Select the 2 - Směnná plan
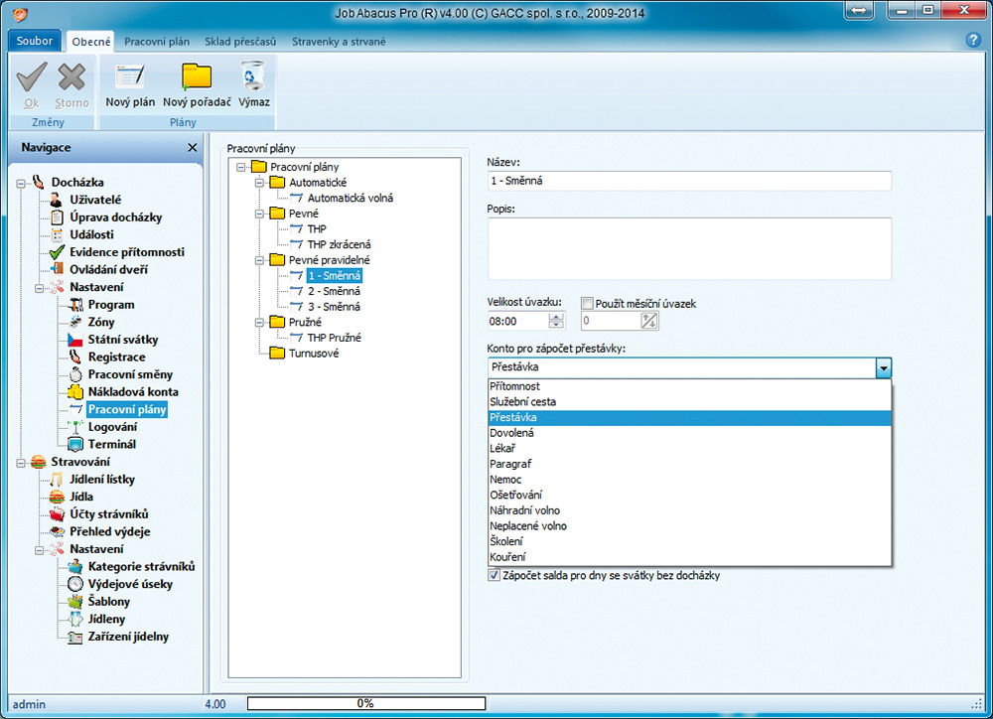Screen dimensions: 993x719 (x=334, y=291)
